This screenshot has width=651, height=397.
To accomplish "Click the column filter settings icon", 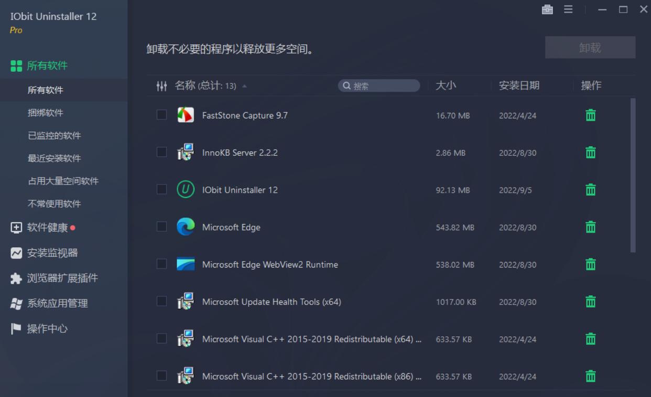I will tap(161, 86).
